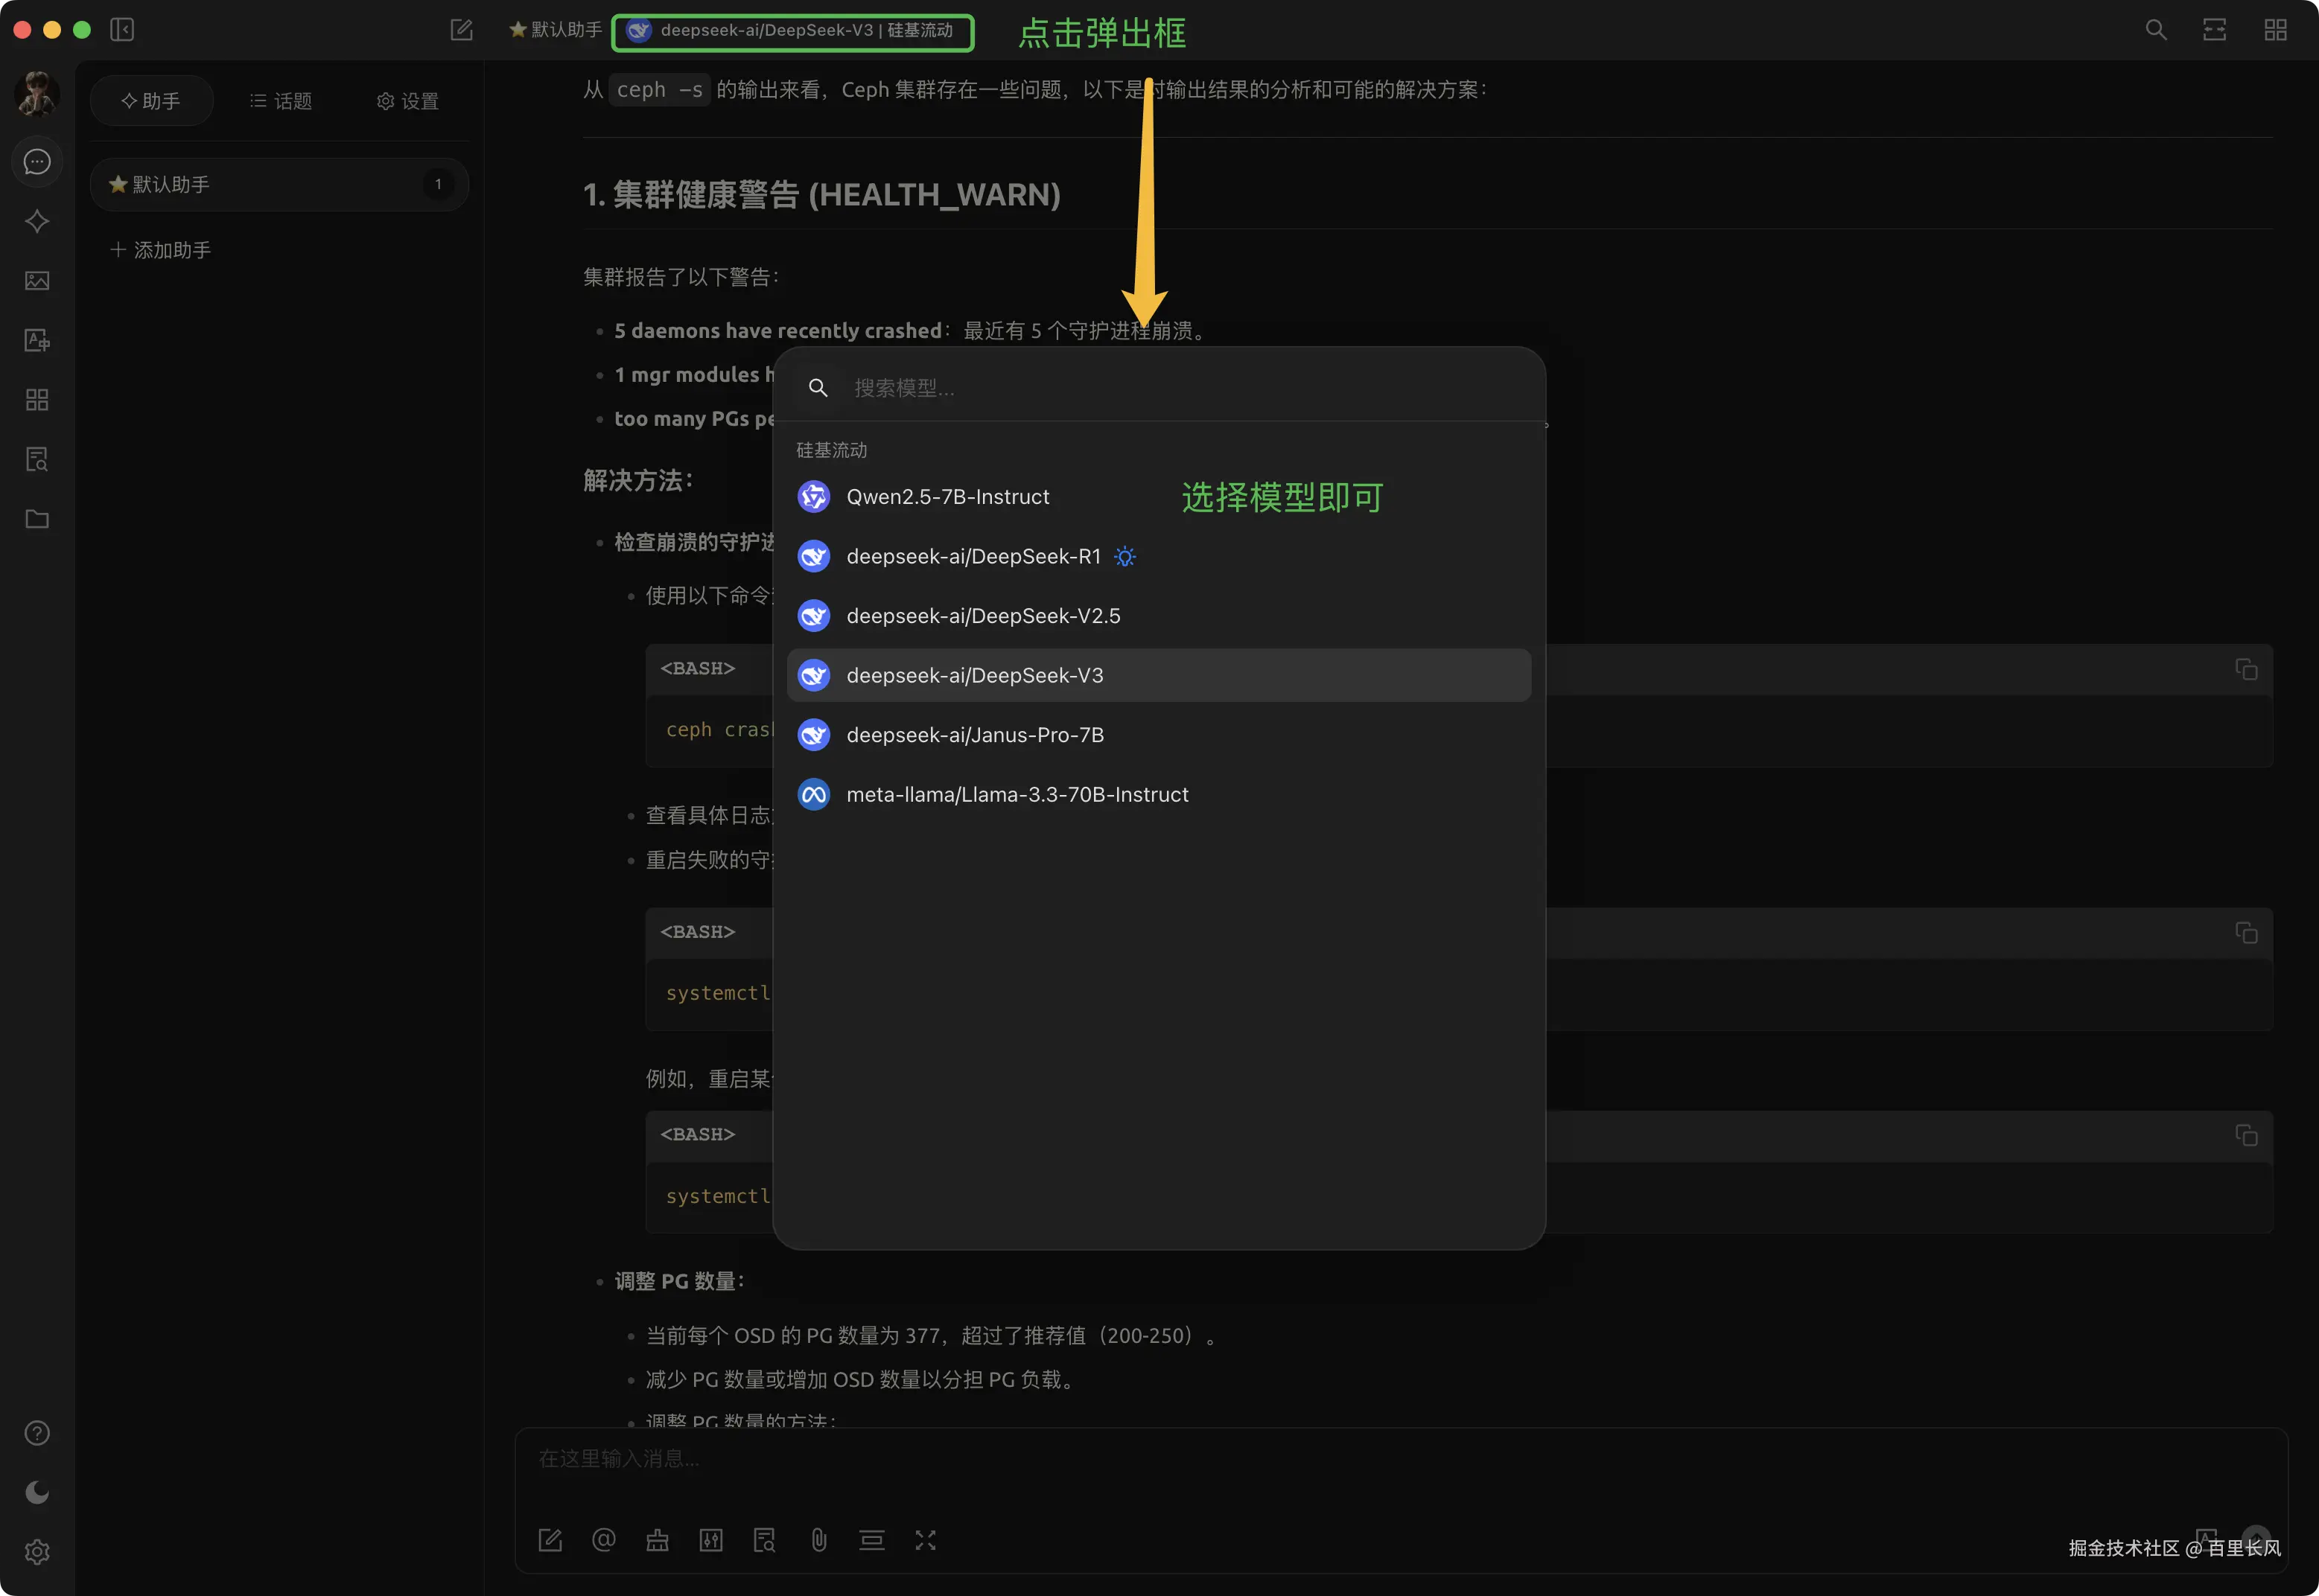Open the knowledge base icon in sidebar
This screenshot has width=2319, height=1596.
click(37, 460)
